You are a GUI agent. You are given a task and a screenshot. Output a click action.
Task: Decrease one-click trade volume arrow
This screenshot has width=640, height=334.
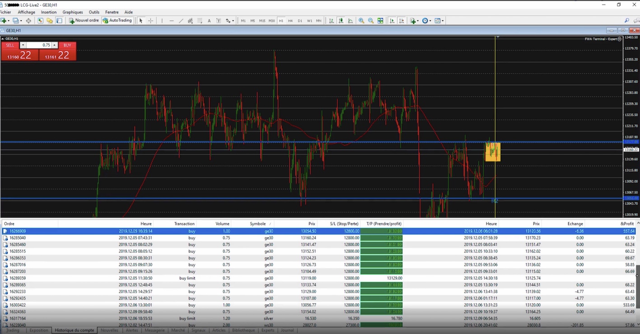pyautogui.click(x=23, y=45)
